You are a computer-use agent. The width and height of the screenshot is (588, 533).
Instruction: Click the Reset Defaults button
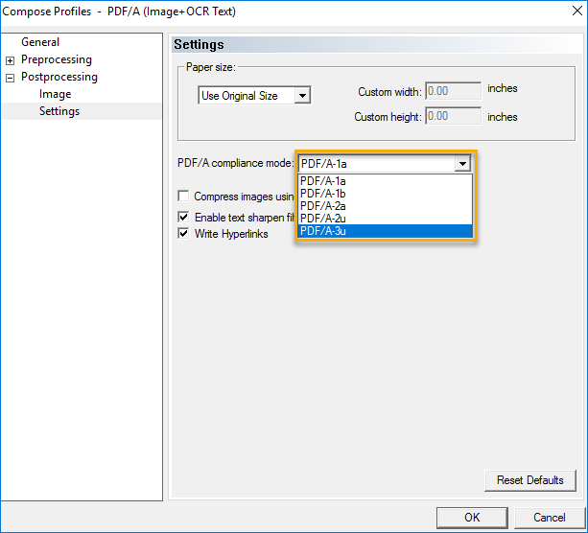click(x=529, y=480)
